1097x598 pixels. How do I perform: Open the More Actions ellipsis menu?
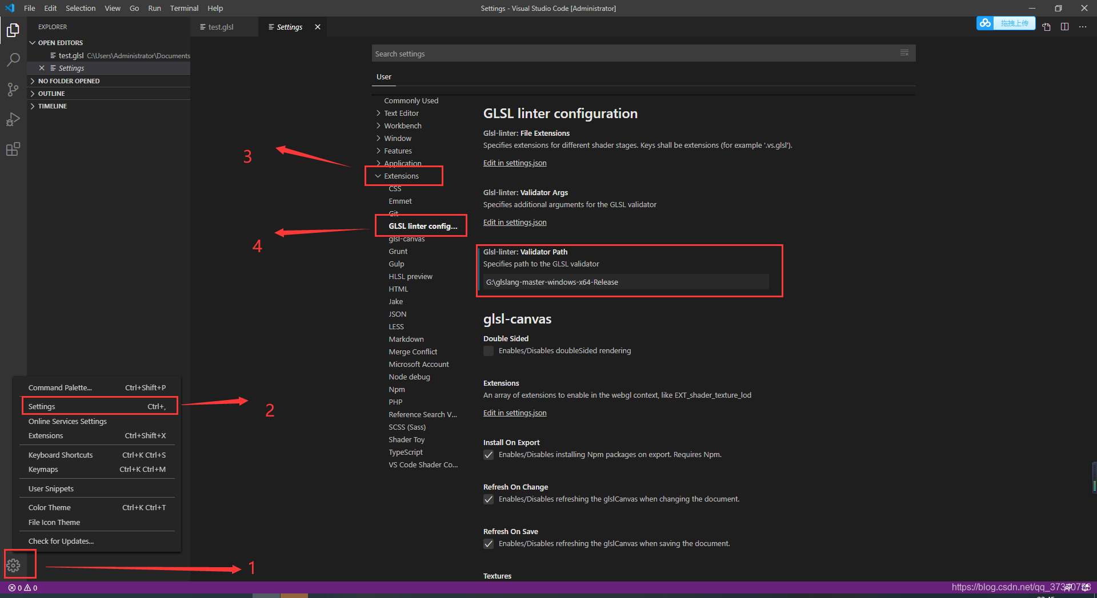tap(1083, 27)
